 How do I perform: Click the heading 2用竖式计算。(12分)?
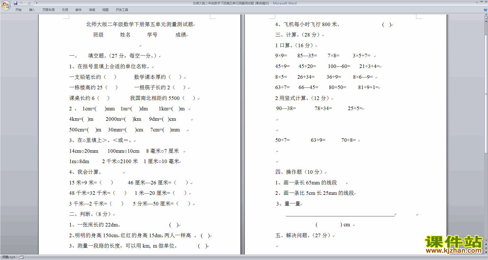pyautogui.click(x=302, y=98)
